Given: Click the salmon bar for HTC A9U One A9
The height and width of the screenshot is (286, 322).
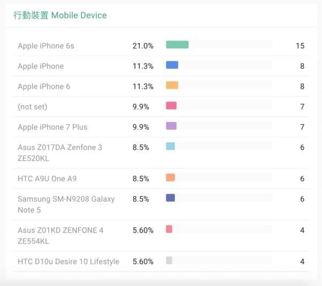Looking at the screenshot, I should point(170,177).
